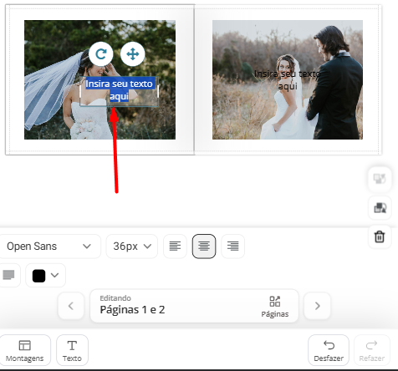Select the text box on the right photo
The image size is (398, 371).
[x=288, y=80]
